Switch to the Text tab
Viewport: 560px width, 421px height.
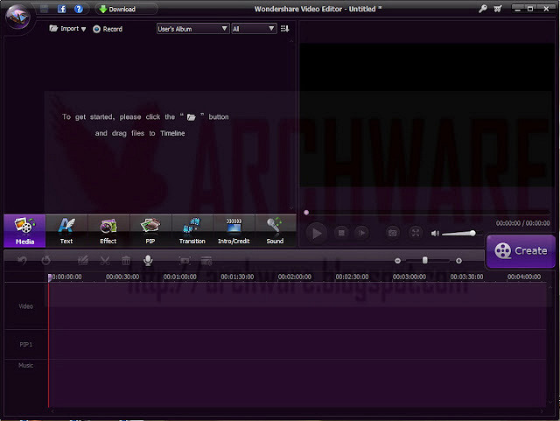click(x=66, y=231)
